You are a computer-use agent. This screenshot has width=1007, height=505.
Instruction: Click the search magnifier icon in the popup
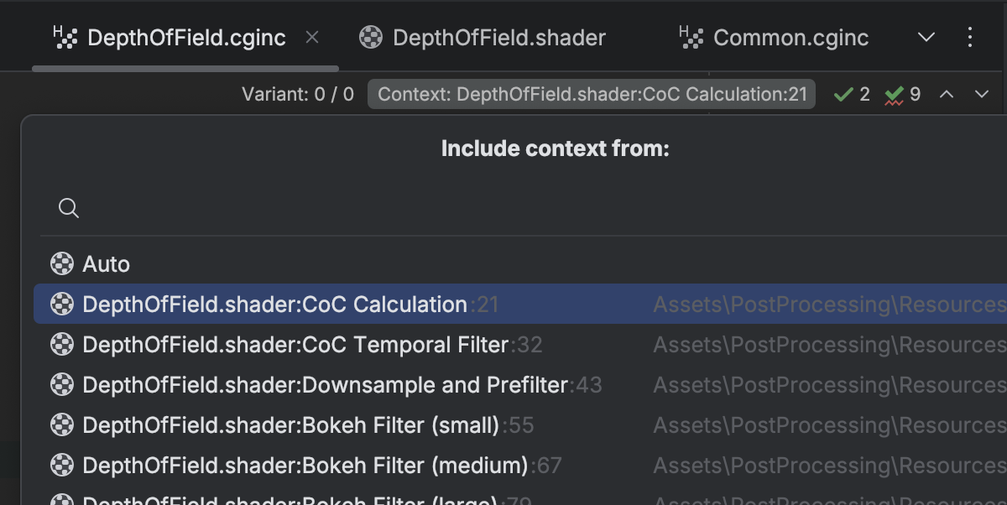pos(68,207)
